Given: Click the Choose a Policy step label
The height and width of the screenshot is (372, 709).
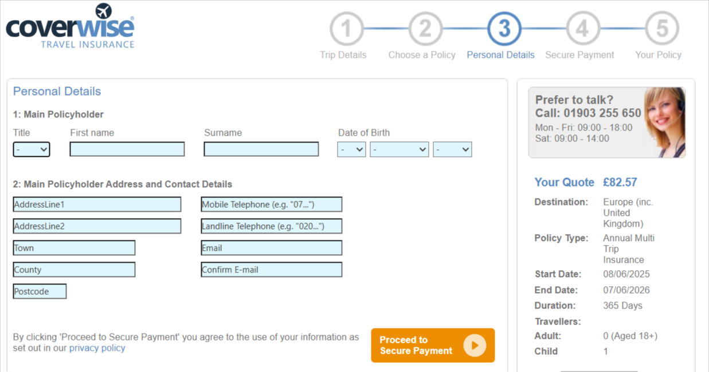Looking at the screenshot, I should point(422,55).
